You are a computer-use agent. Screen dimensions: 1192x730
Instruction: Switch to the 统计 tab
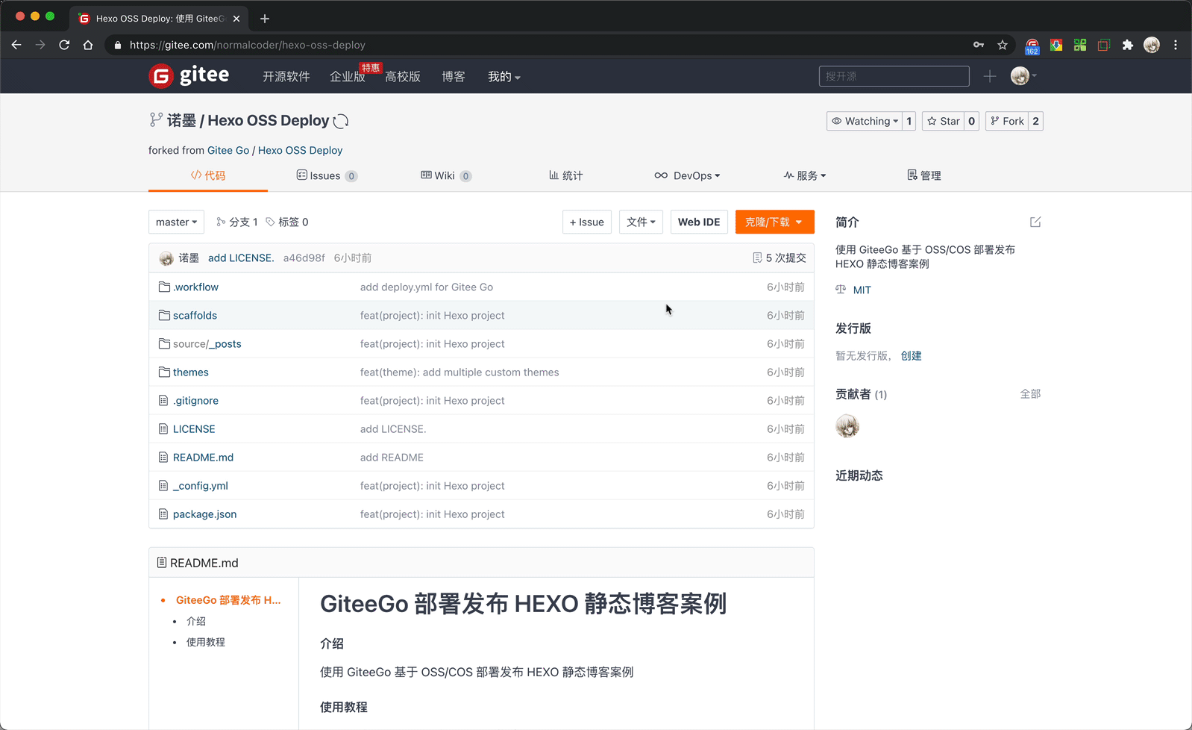[566, 175]
